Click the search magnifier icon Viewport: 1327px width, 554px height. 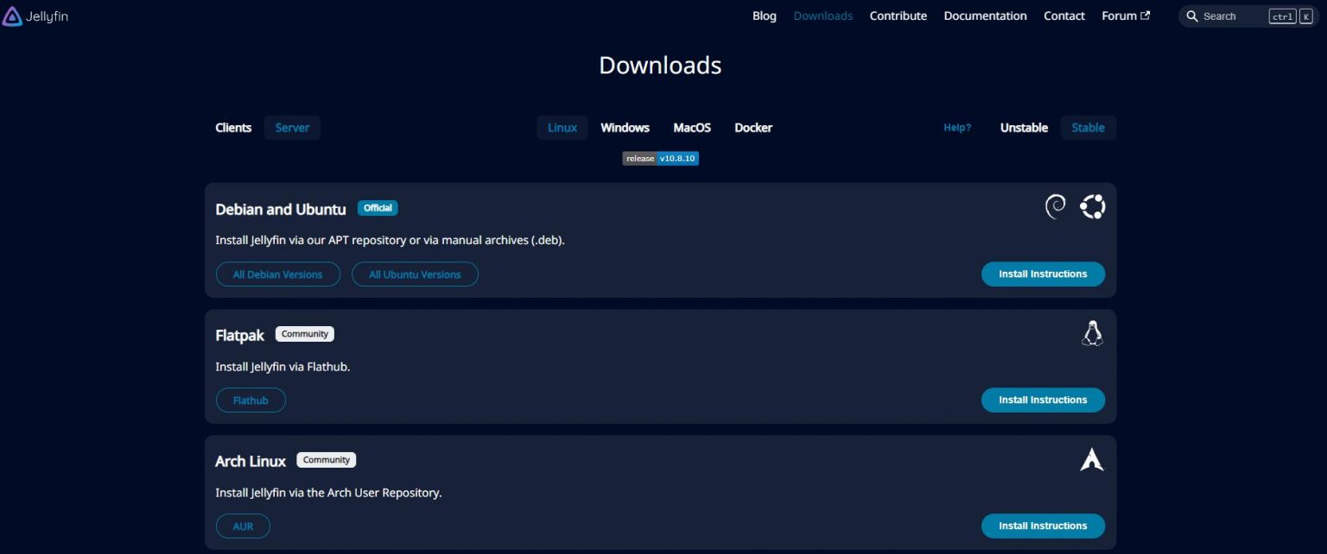(1192, 16)
